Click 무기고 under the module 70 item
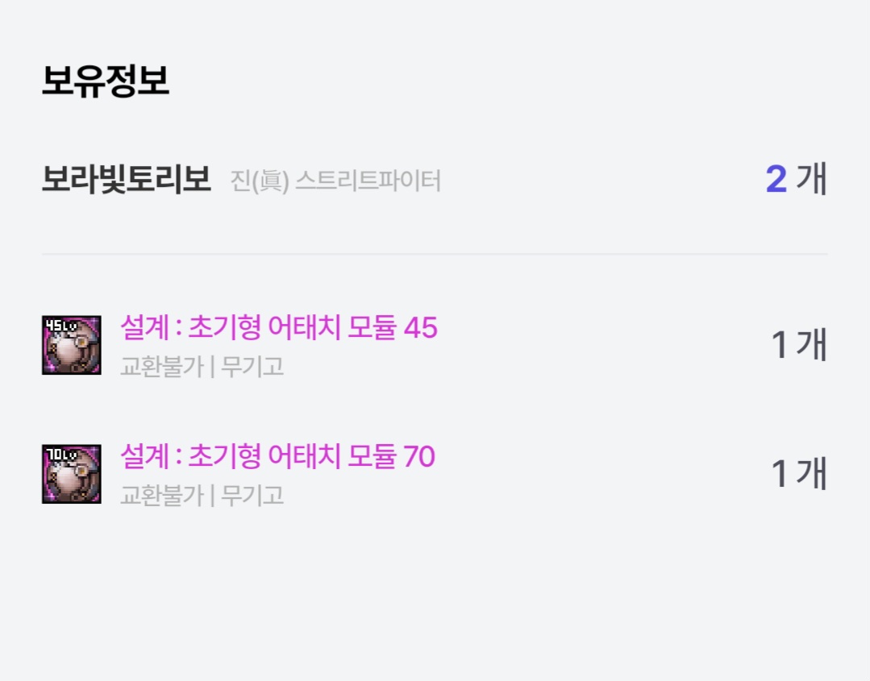The width and height of the screenshot is (870, 681). [x=252, y=495]
